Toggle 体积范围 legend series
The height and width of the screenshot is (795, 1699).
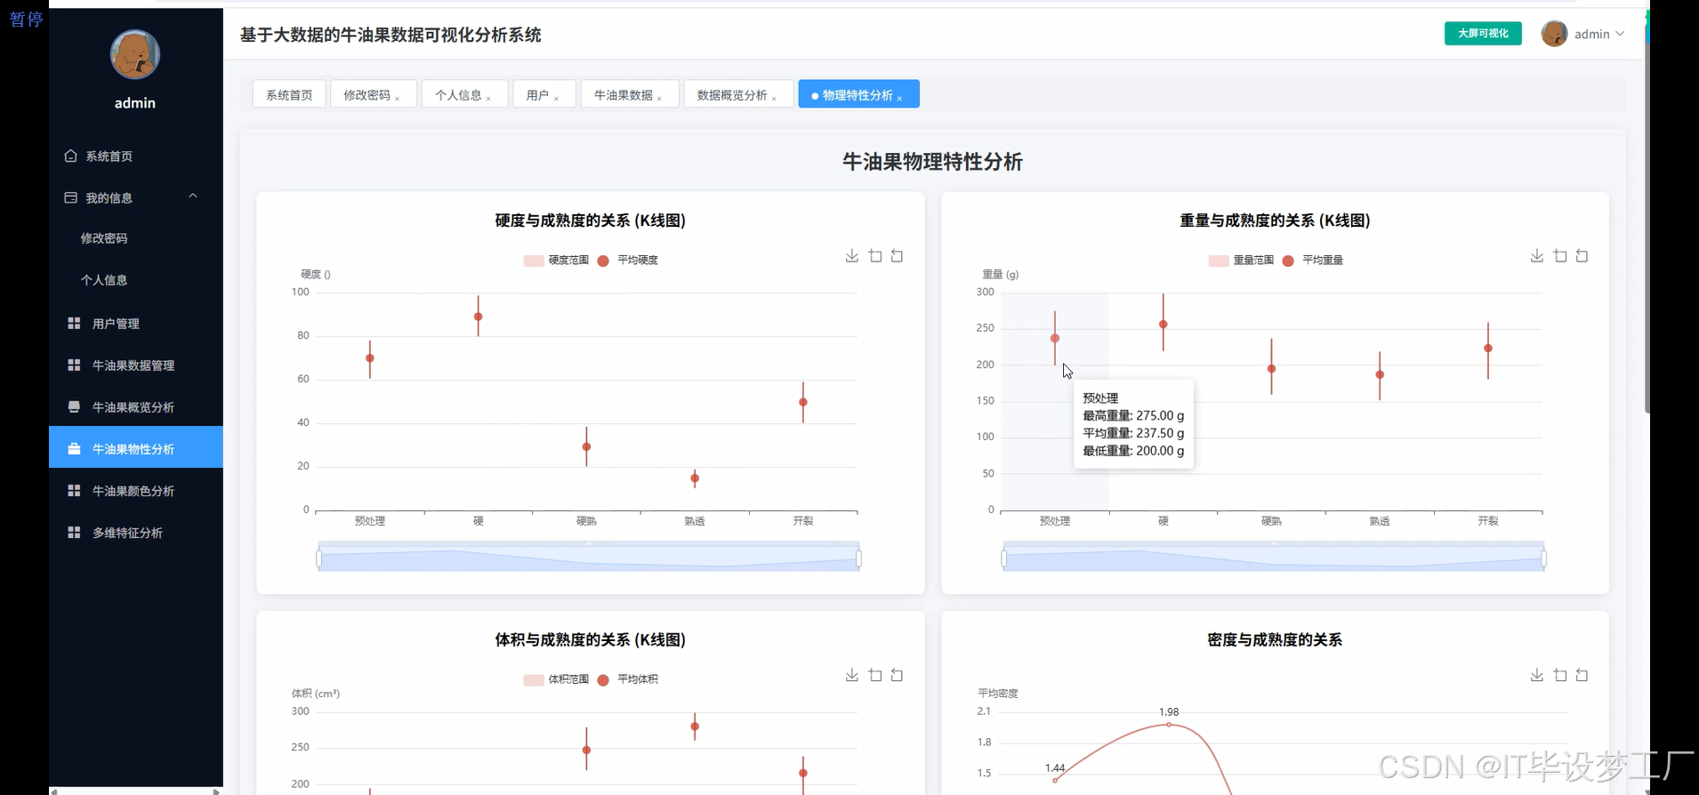point(556,679)
